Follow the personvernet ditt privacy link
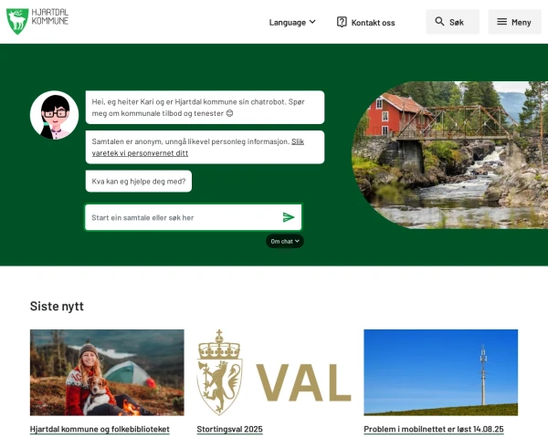The width and height of the screenshot is (548, 438). click(198, 147)
